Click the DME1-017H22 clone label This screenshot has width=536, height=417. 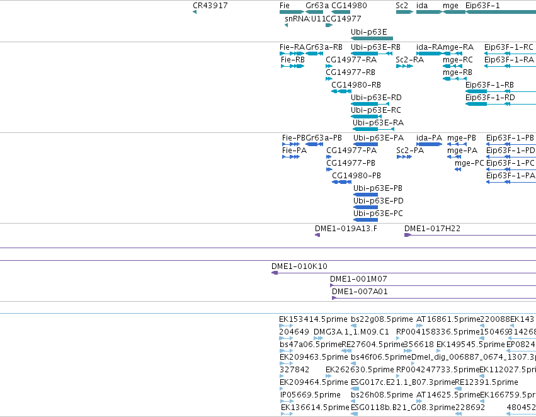432,229
